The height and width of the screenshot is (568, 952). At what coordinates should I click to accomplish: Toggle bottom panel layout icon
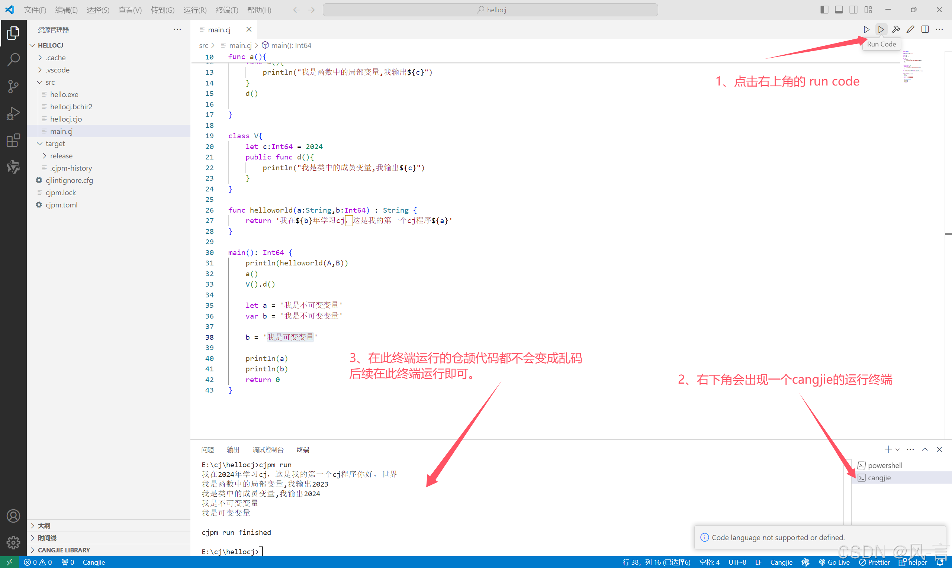coord(839,10)
